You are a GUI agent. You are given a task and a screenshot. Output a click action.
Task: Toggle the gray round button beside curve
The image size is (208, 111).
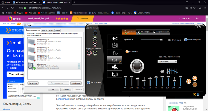pyautogui.click(x=162, y=71)
